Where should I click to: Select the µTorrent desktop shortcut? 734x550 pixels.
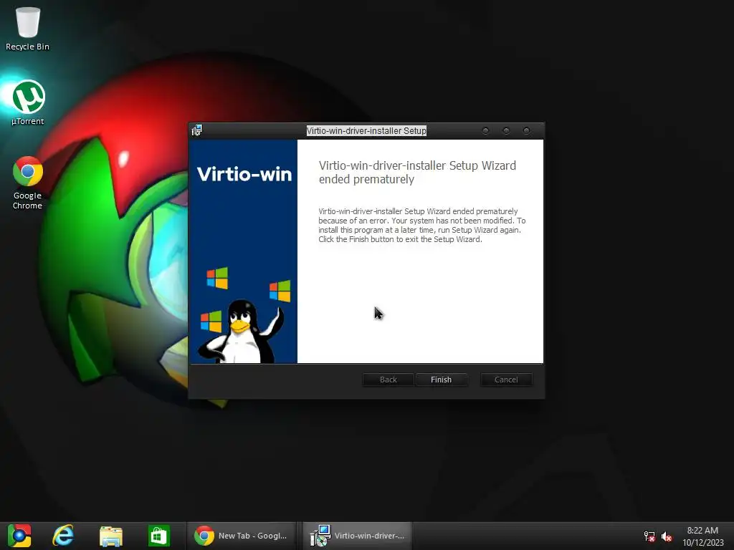click(28, 103)
